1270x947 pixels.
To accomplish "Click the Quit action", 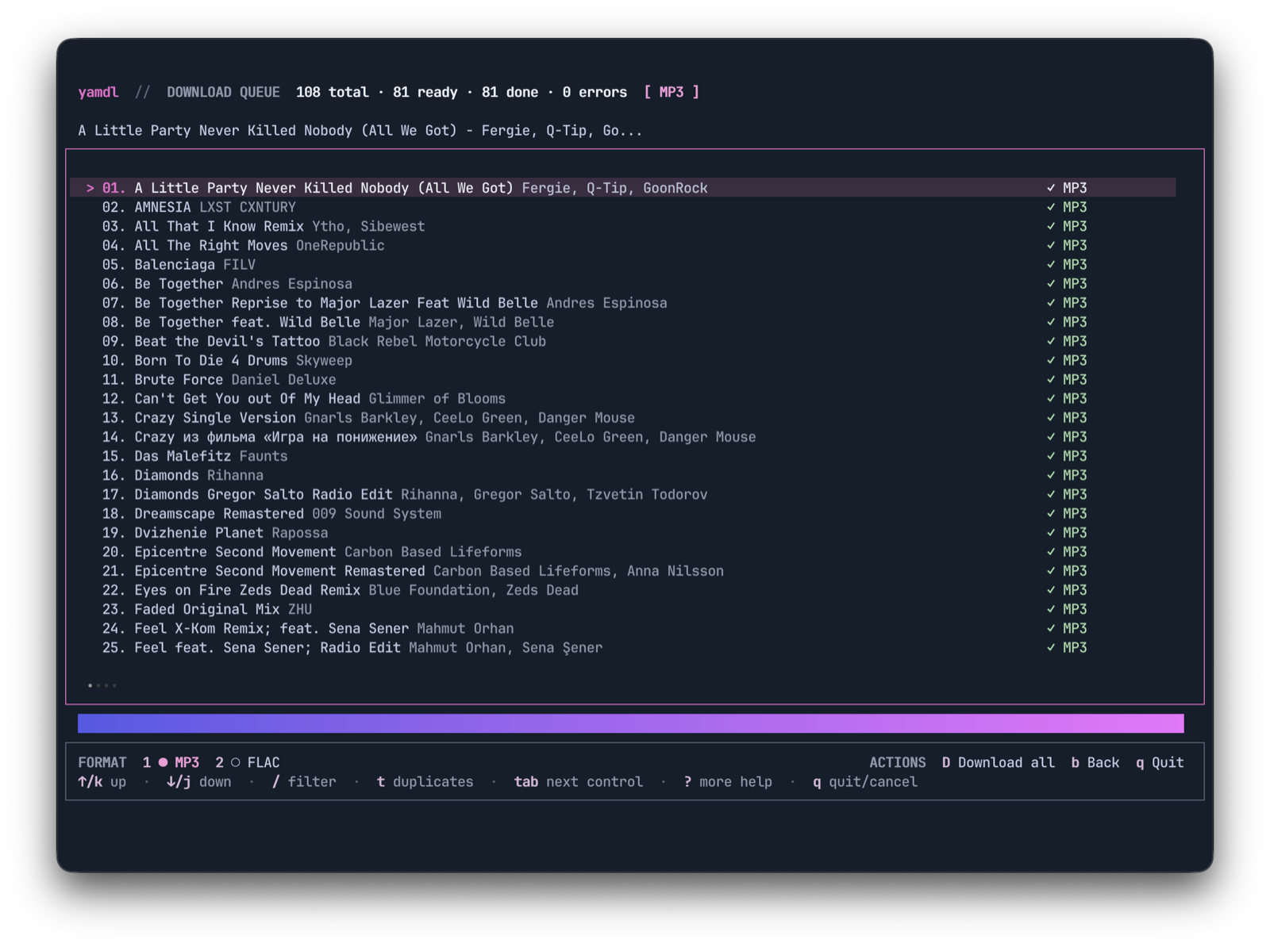I will (1160, 762).
